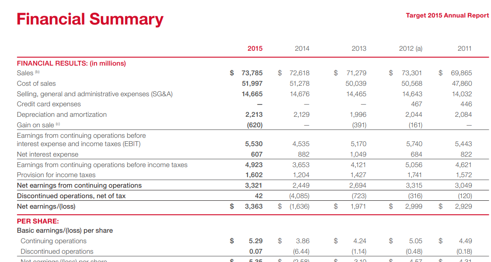Click the Credit card expenses 2012 value 467
The height and width of the screenshot is (262, 491).
pyautogui.click(x=417, y=104)
